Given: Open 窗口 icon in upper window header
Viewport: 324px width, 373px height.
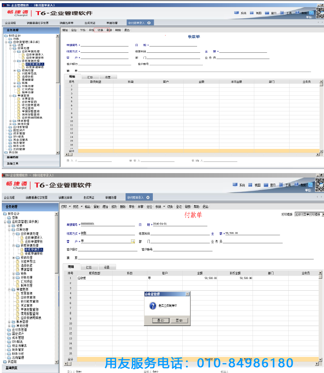Looking at the screenshot, I should click(x=267, y=13).
